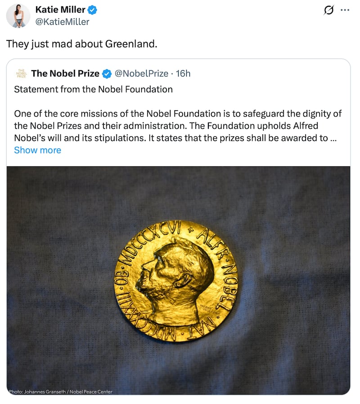Click the Nobel medal photo thumbnail
The height and width of the screenshot is (404, 360).
coord(180,279)
